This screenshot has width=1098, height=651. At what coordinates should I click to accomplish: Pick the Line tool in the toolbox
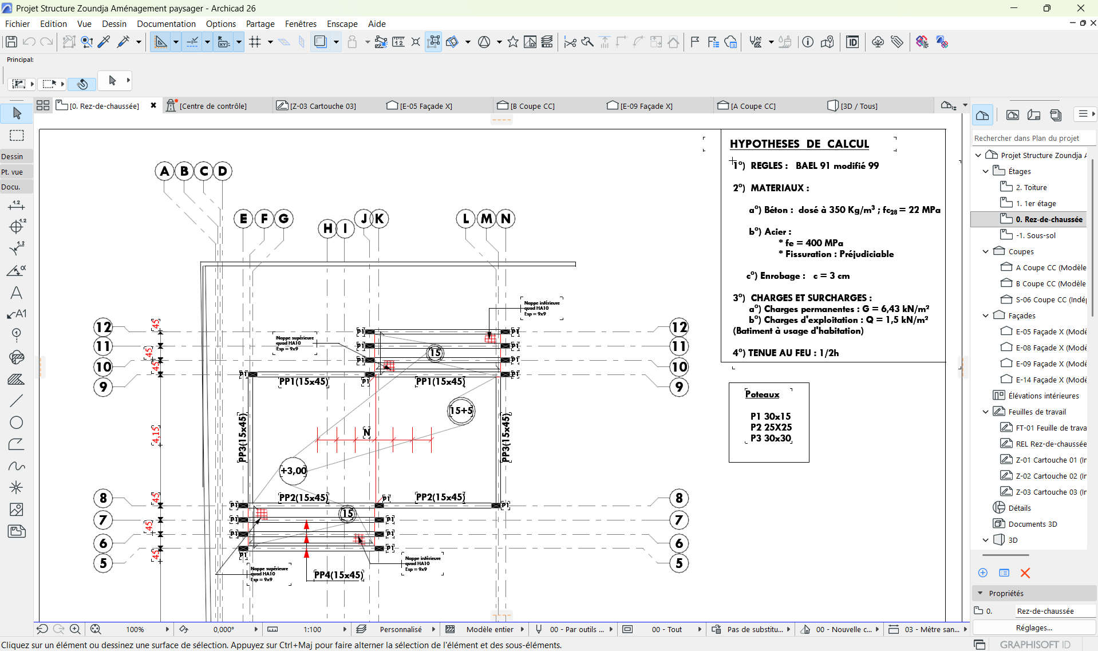pyautogui.click(x=17, y=401)
